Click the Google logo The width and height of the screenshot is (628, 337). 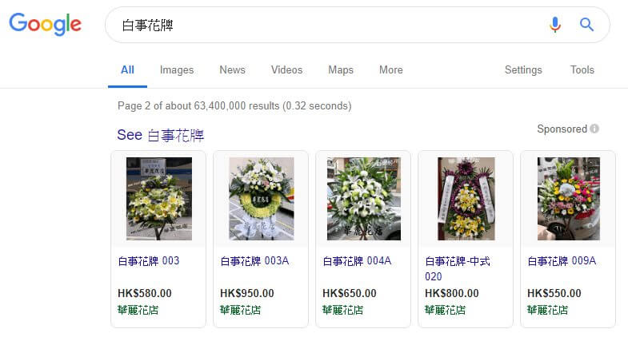[x=46, y=24]
